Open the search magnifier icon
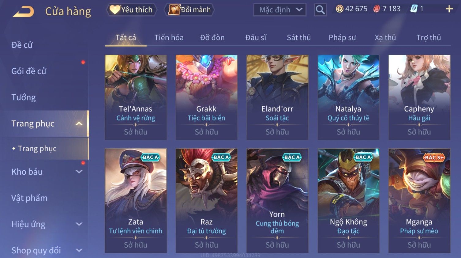This screenshot has height=258, width=461. 320,10
